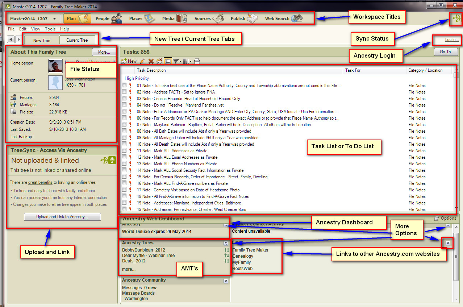This screenshot has width=463, height=307.
Task: Click the TreeSync leaf arrows icon
Action: 108,160
